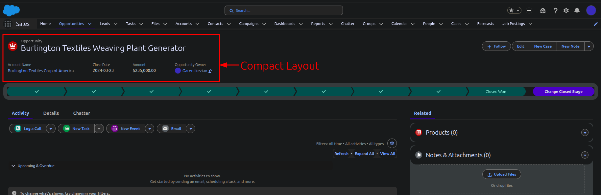Viewport: 601px width, 195px height.
Task: Switch to the Details tab
Action: tap(51, 113)
